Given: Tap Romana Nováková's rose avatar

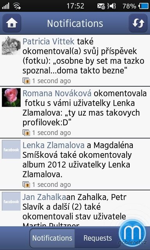Looking at the screenshot, I should (11, 97).
